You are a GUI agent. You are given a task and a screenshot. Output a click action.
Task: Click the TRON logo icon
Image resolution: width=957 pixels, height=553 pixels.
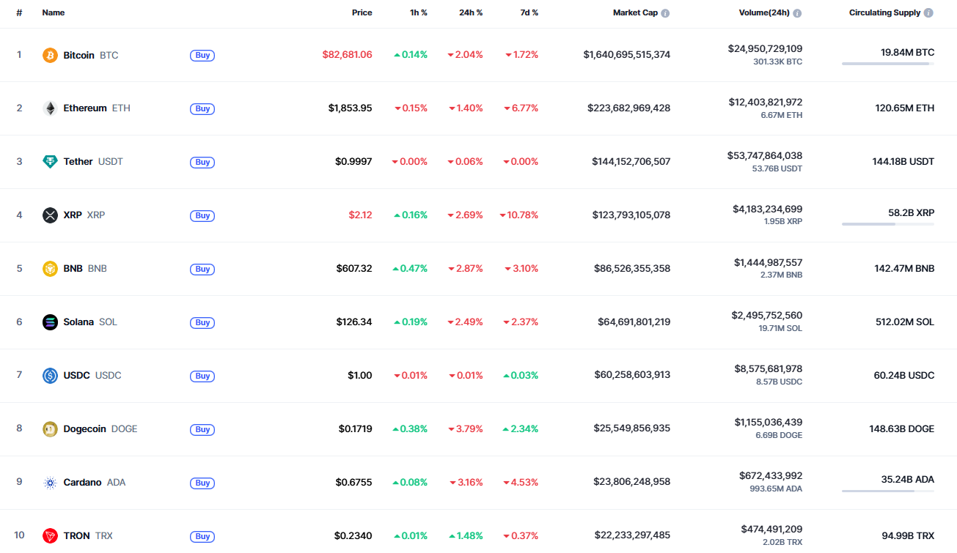pos(49,535)
